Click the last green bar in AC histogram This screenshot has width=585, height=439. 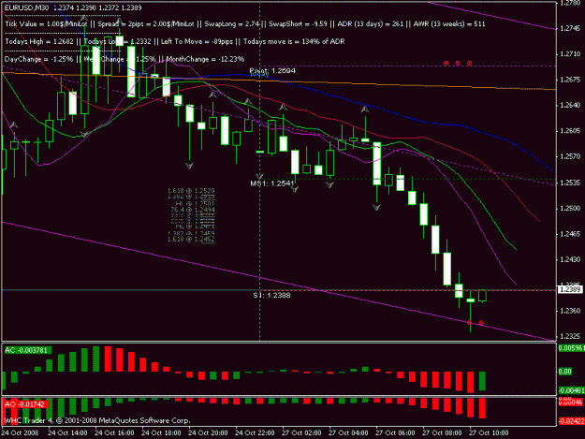(x=482, y=381)
